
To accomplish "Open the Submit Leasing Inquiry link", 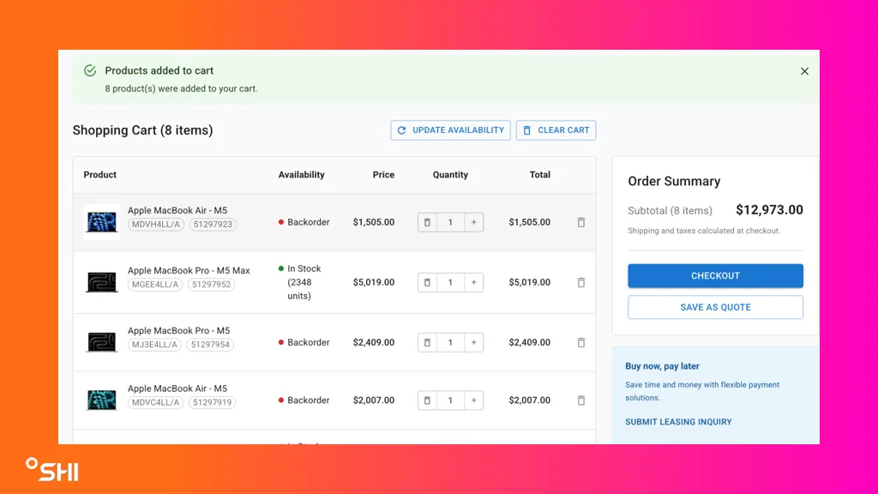I will click(678, 422).
